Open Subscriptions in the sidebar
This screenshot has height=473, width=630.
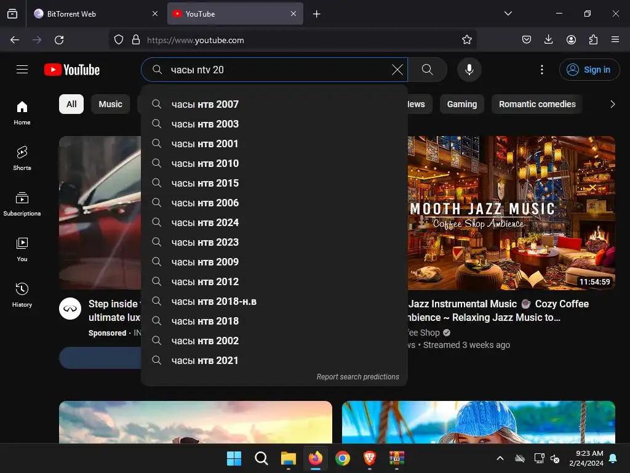click(22, 204)
